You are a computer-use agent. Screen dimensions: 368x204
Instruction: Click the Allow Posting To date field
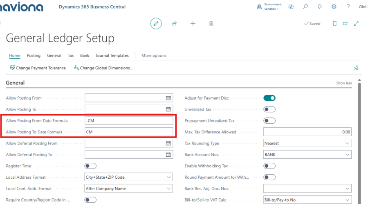(129, 109)
